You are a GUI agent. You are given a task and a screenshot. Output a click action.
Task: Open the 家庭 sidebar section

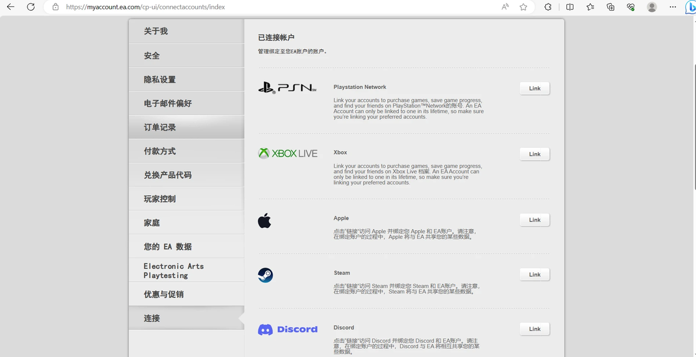[186, 223]
